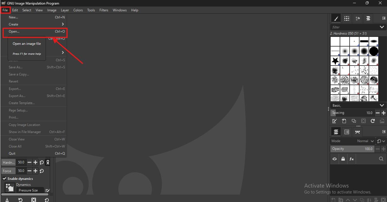
Task: Open the Layer menu
Action: tap(65, 10)
